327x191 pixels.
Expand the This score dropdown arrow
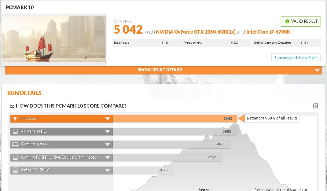coord(107,119)
